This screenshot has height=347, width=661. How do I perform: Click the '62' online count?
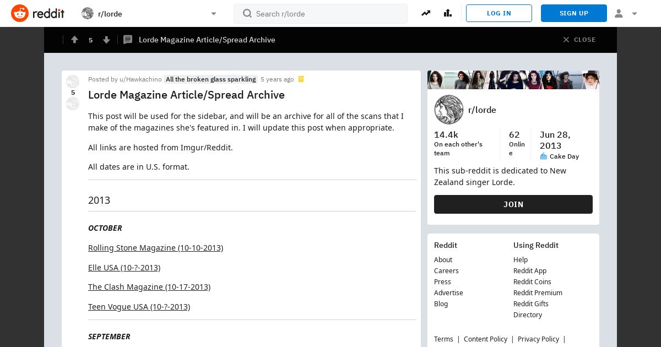point(514,135)
